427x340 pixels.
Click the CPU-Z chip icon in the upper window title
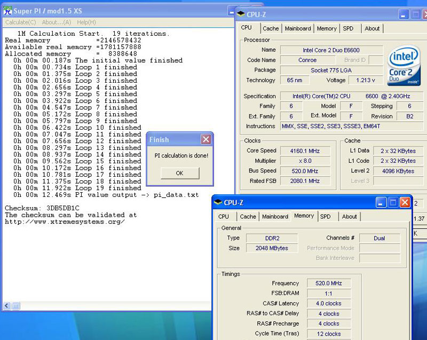point(241,14)
